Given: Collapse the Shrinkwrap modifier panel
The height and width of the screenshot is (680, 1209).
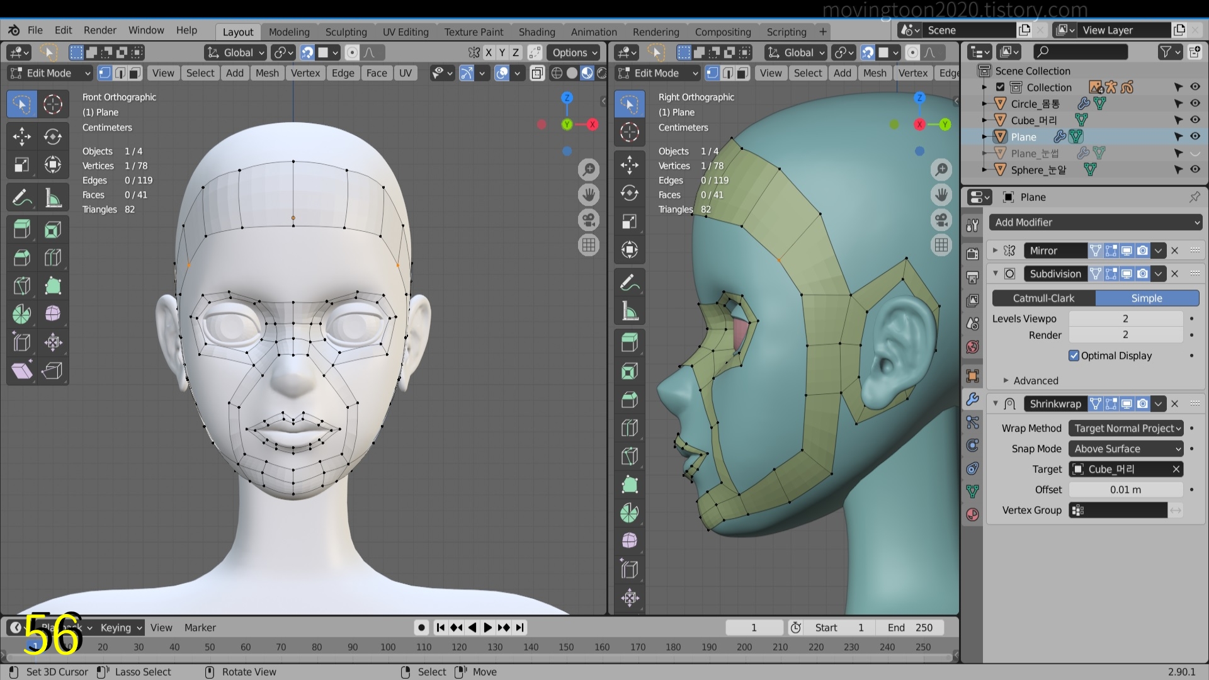Looking at the screenshot, I should [x=996, y=404].
